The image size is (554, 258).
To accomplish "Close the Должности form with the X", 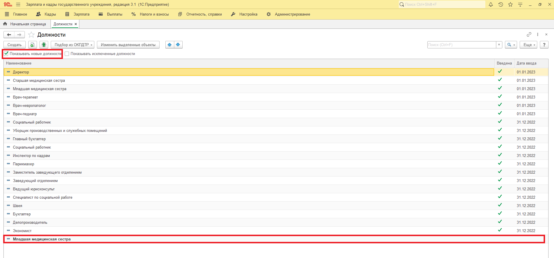I will 546,35.
